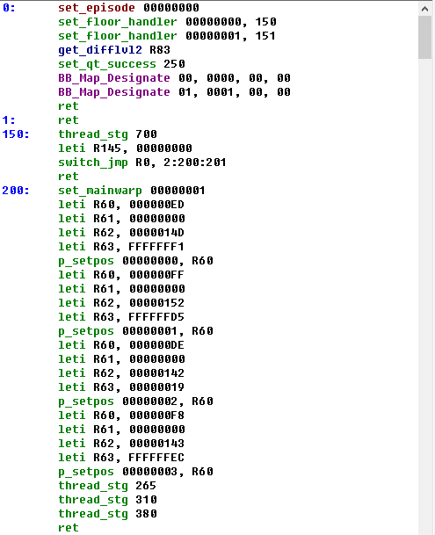Click line p_setpos 00000001, R60
The image size is (435, 535).
coord(135,331)
